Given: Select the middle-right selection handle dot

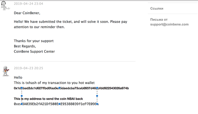Looking at the screenshot, I should 97,96.
